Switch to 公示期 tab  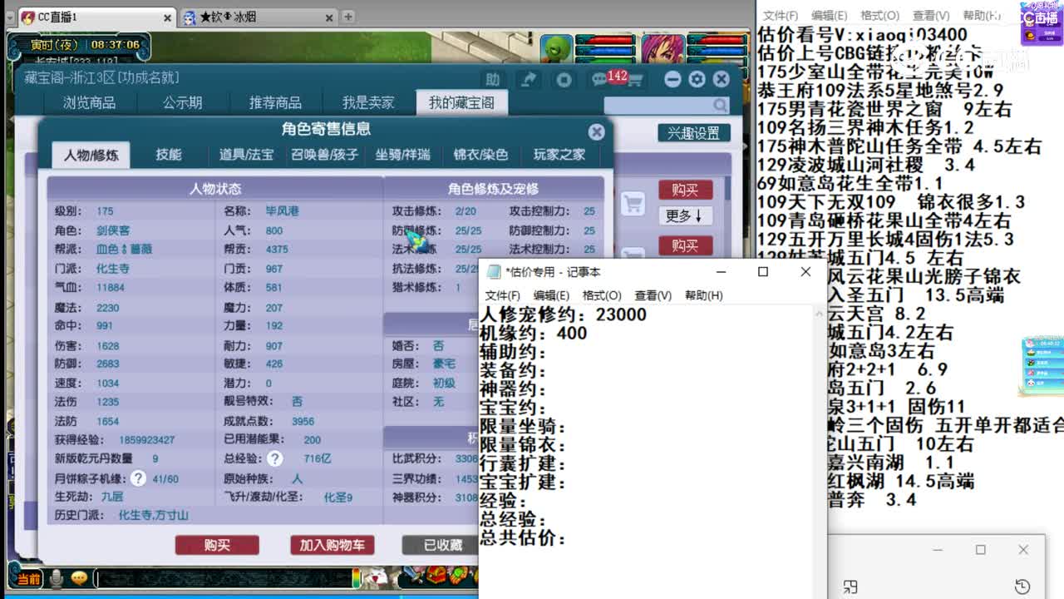pos(182,103)
